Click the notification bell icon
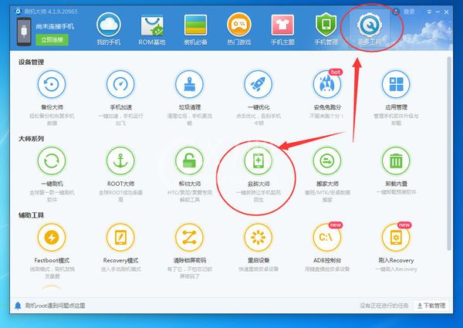 point(18,306)
